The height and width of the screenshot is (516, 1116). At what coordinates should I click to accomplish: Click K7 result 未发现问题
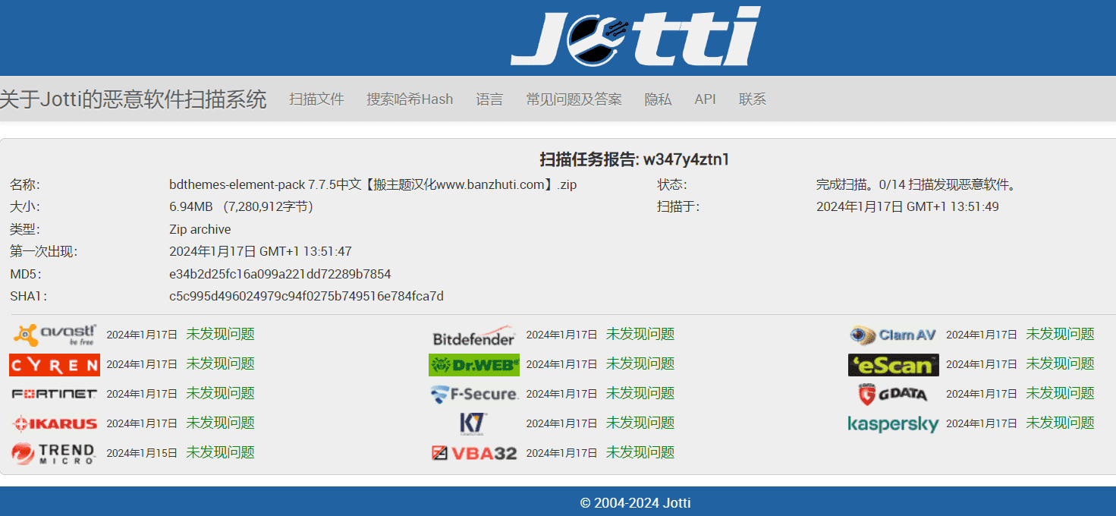click(x=640, y=423)
